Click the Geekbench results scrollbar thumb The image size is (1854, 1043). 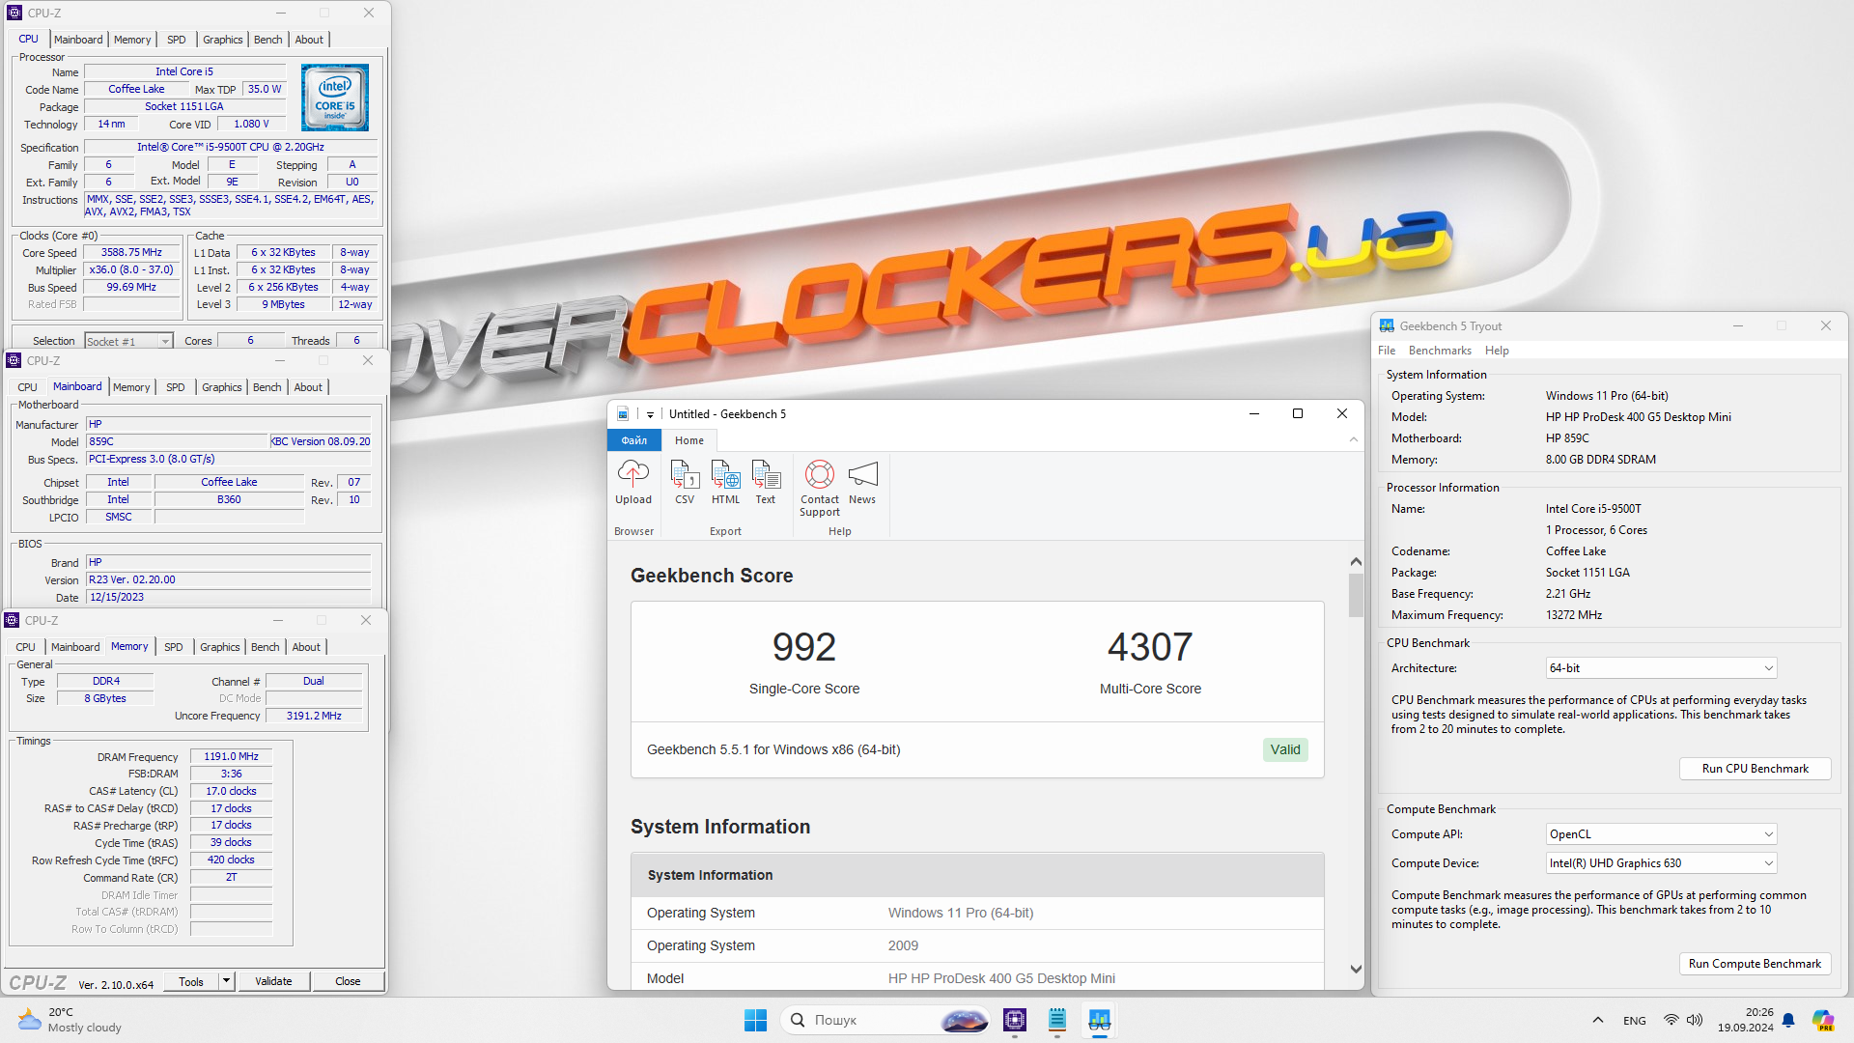(x=1356, y=595)
